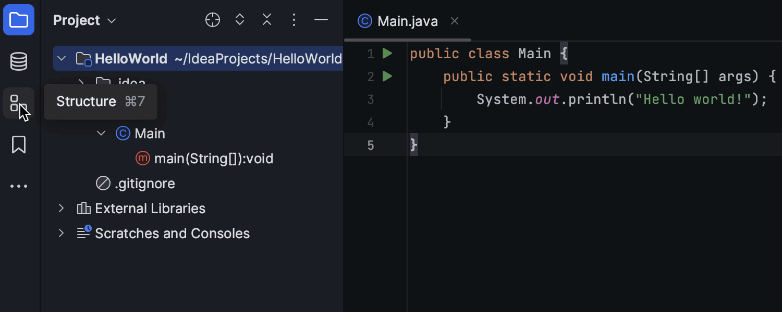782x312 pixels.
Task: Select the .gitignore file
Action: pos(144,184)
